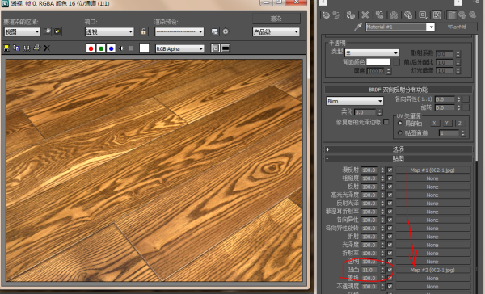The height and width of the screenshot is (294, 485).
Task: Click the go to parent icon
Action: click(x=462, y=15)
